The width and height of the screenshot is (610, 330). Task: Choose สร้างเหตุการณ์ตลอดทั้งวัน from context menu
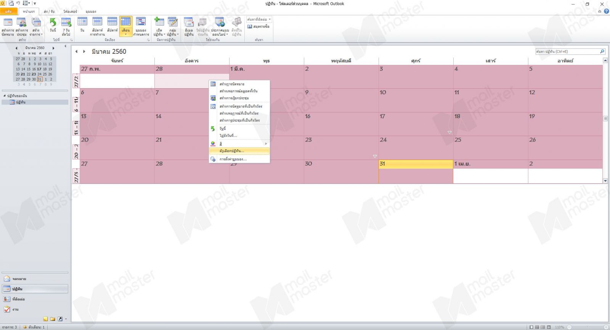click(239, 91)
